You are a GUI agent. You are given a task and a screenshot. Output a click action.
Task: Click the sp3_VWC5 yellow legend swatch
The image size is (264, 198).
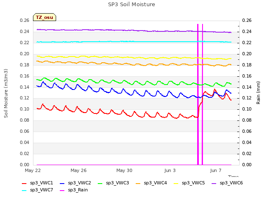pyautogui.click(x=176, y=183)
